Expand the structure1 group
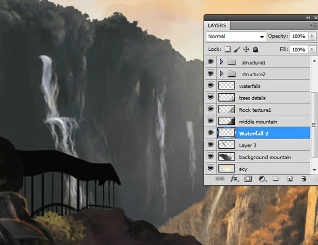This screenshot has width=318, height=245. [221, 62]
